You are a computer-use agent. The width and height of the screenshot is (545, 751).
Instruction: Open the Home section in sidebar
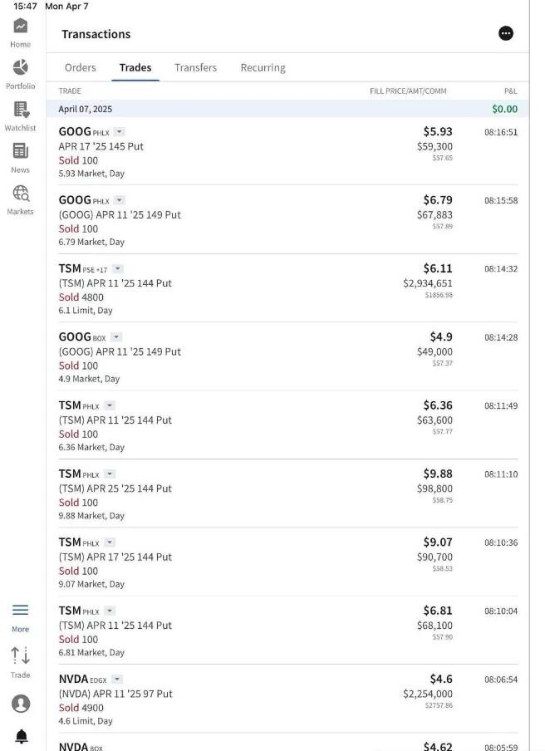[20, 32]
